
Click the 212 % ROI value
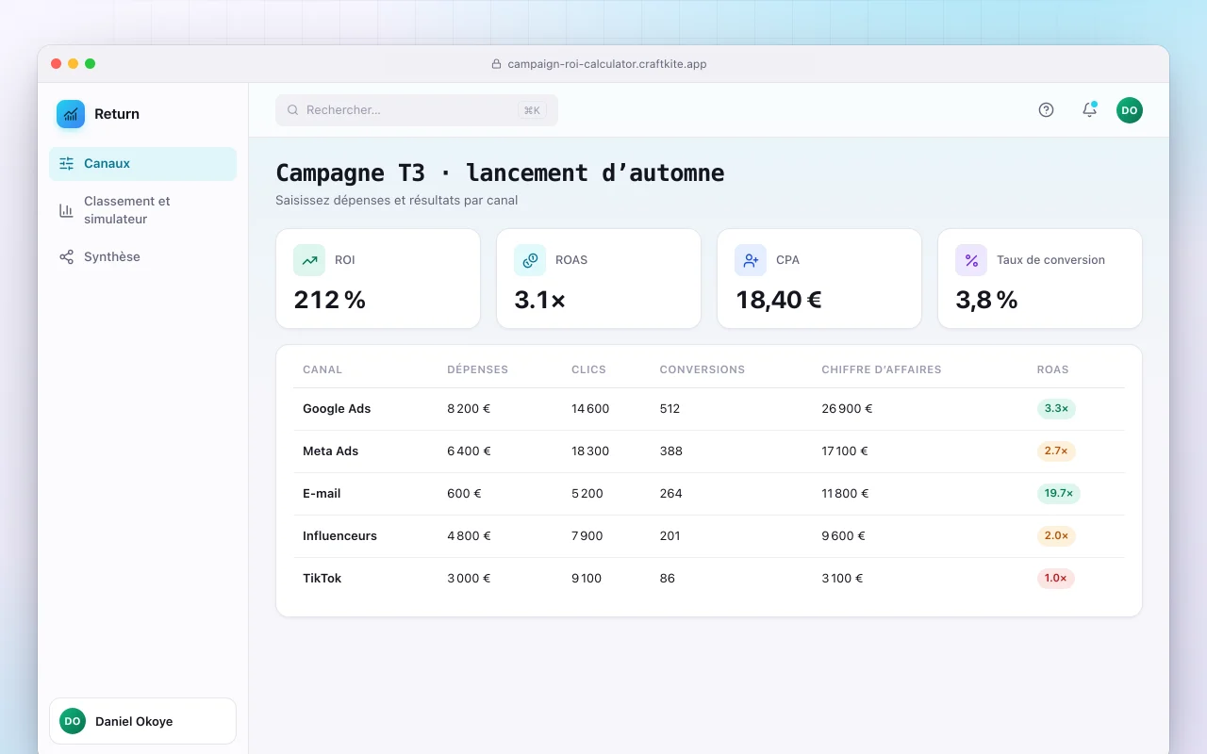click(330, 300)
